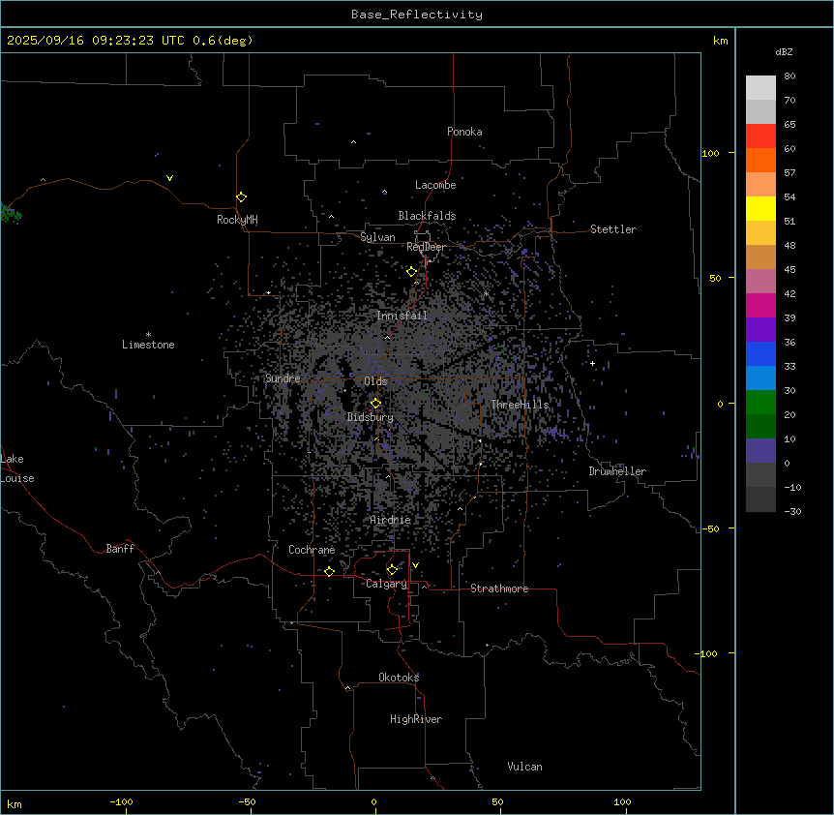Select the asterisk marker above Limestone
This screenshot has height=815, width=834.
tap(148, 334)
